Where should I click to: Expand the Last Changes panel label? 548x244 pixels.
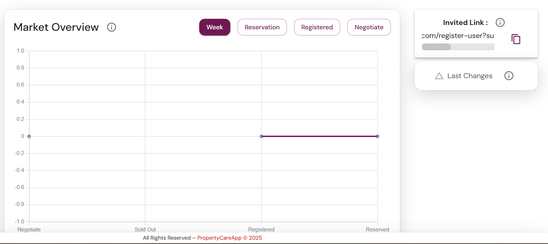(470, 76)
